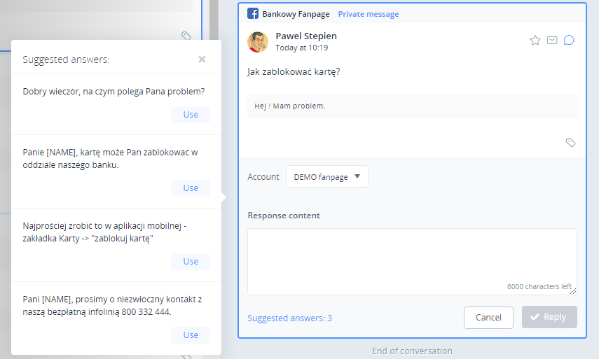Click the 'Suggested answers: 3' link
This screenshot has width=599, height=359.
point(289,318)
